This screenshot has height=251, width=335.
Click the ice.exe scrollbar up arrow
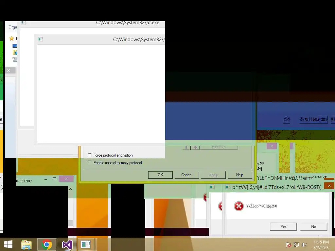71,189
